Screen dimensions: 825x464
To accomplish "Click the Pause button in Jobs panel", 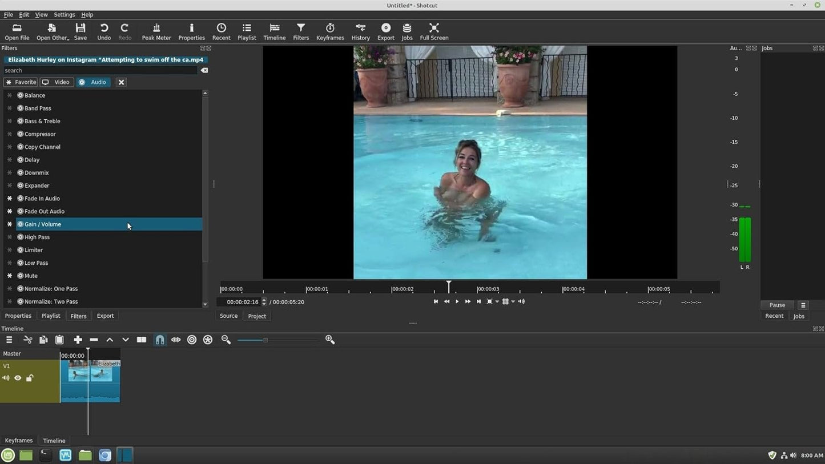I will click(x=777, y=305).
